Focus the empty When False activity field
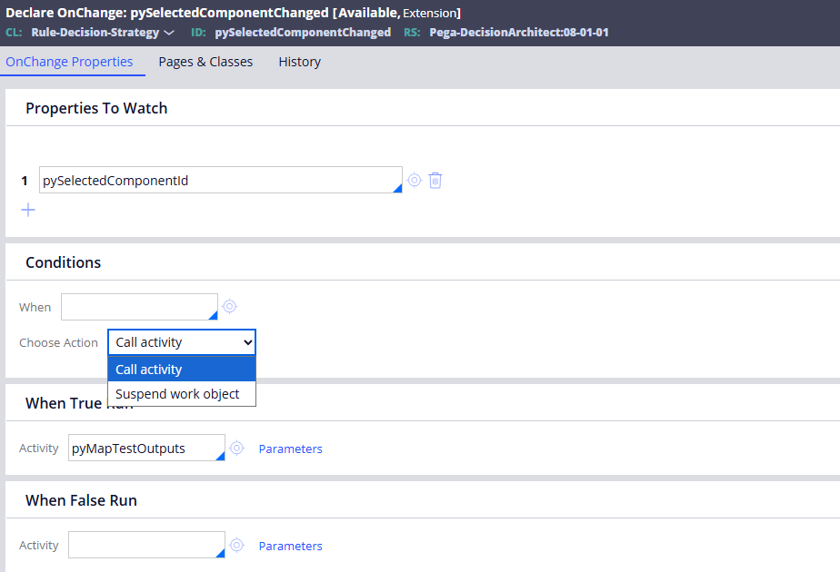Viewport: 840px width, 572px height. (146, 545)
